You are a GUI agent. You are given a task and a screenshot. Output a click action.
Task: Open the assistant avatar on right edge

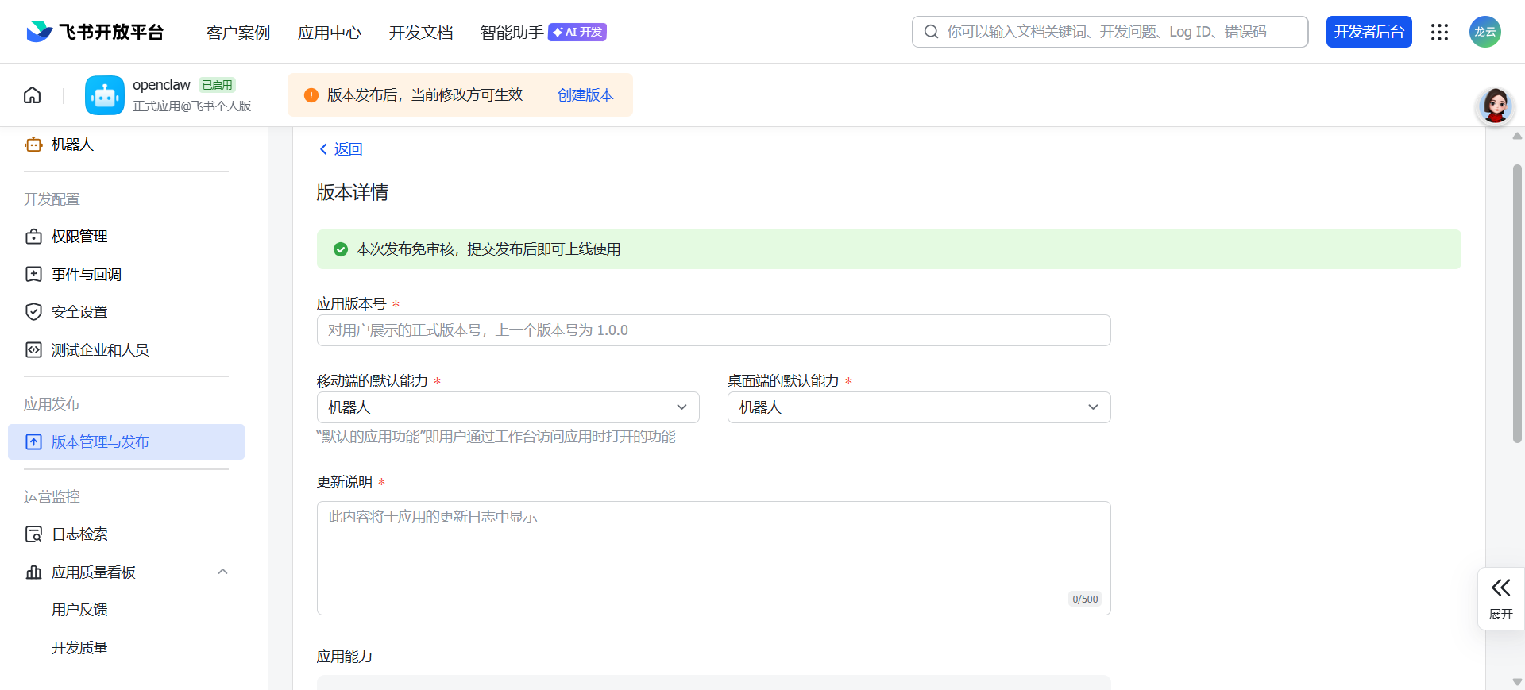(1495, 106)
